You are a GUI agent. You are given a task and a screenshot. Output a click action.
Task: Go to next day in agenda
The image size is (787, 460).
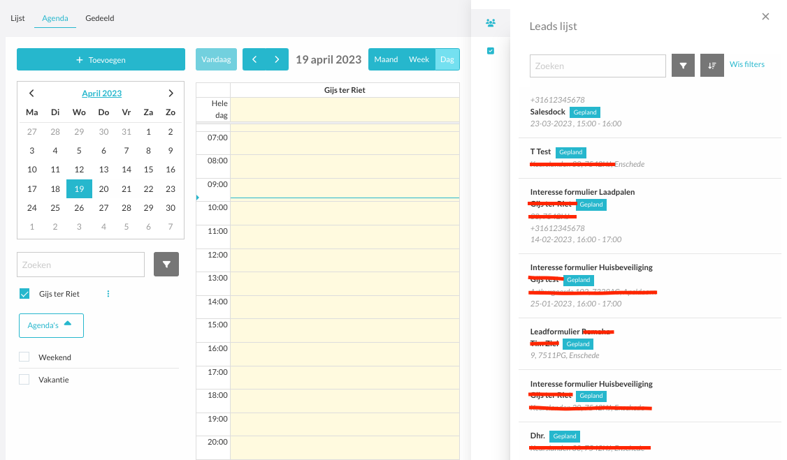[x=277, y=59]
